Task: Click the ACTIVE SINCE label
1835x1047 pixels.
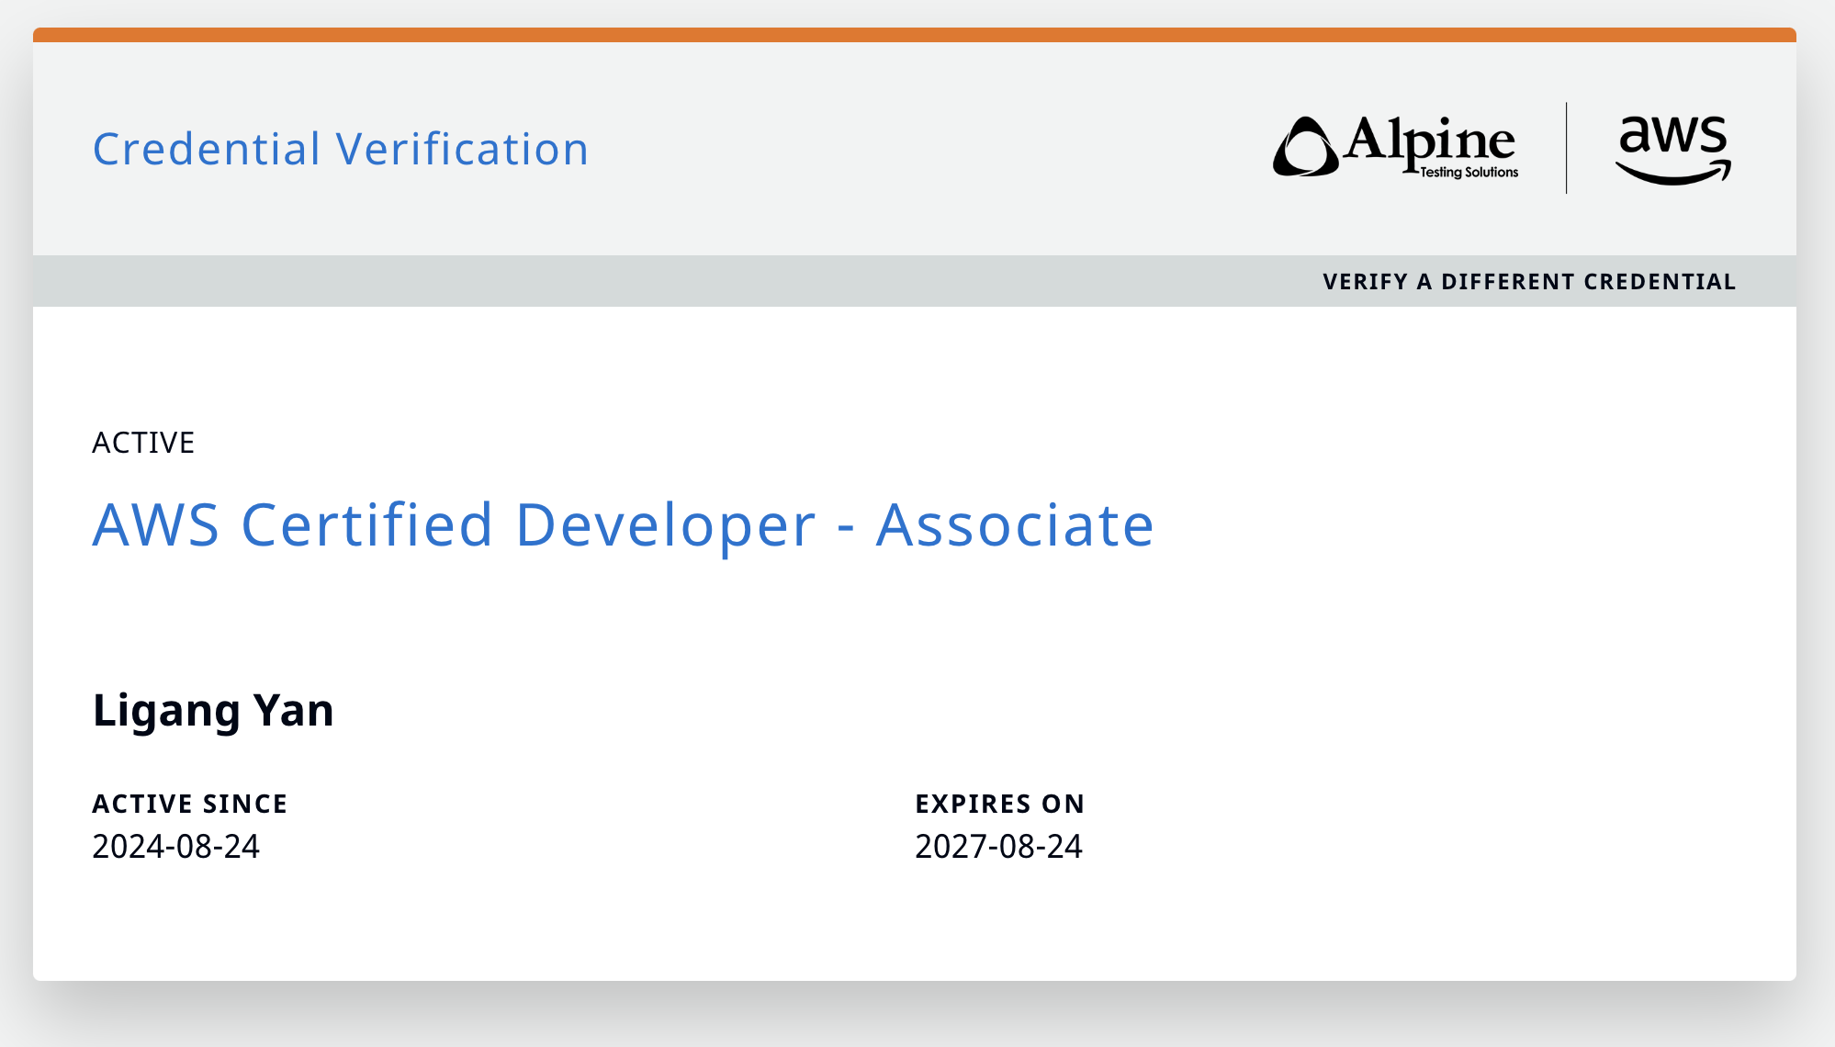Action: click(190, 804)
